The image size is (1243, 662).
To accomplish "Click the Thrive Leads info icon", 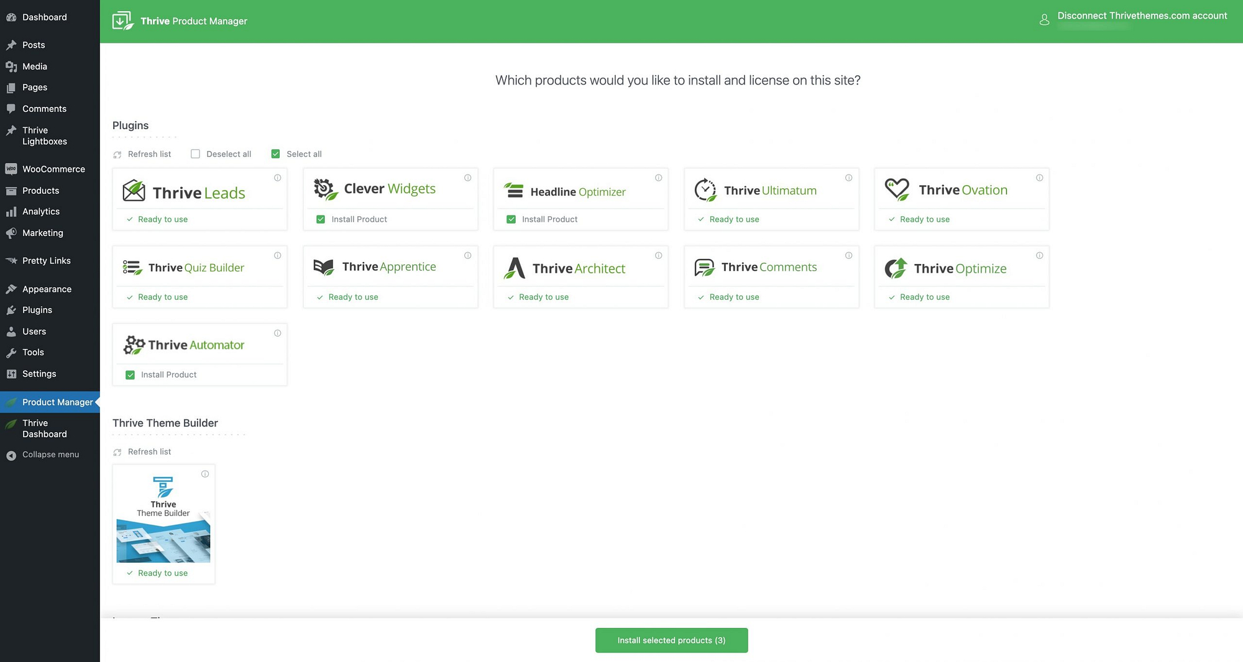I will tap(277, 178).
